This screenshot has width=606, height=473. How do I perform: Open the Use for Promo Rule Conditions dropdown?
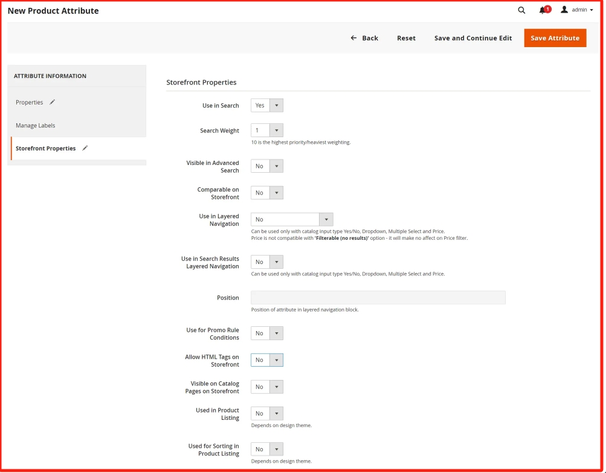266,333
